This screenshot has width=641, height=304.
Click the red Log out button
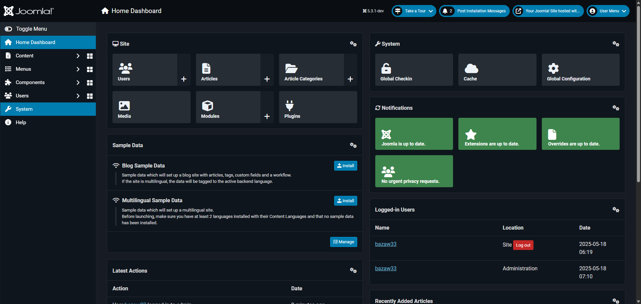[x=523, y=245]
